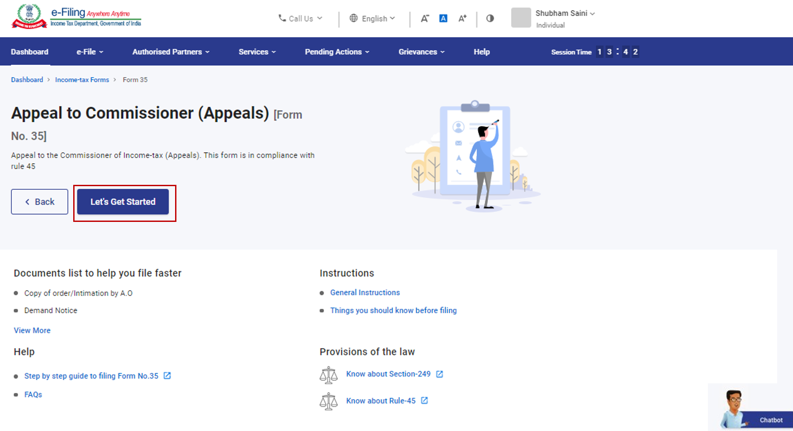This screenshot has width=793, height=431.
Task: Expand the Call Us dropdown
Action: 301,19
